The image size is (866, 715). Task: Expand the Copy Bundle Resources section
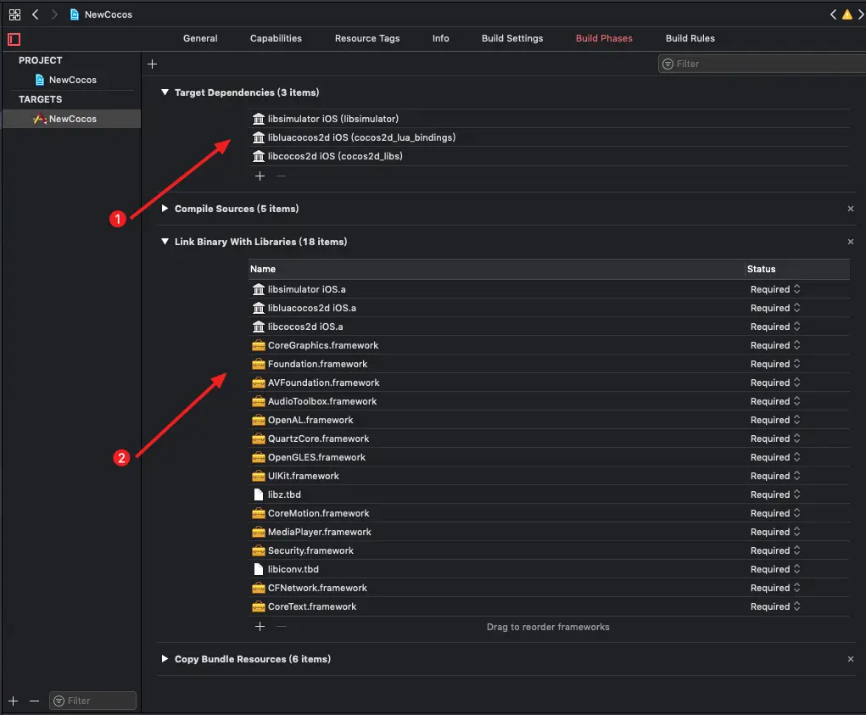[165, 659]
